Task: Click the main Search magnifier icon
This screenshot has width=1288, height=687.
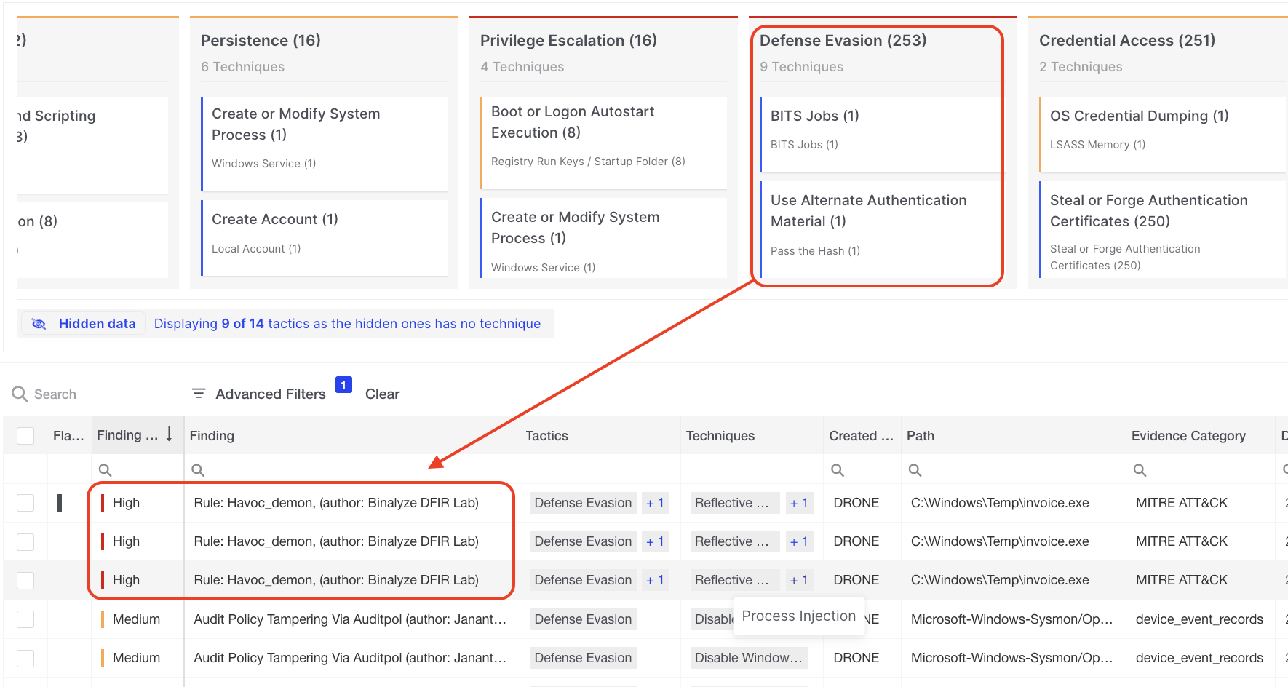Action: tap(20, 394)
